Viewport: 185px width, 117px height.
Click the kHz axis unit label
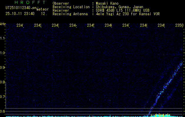click(3, 24)
